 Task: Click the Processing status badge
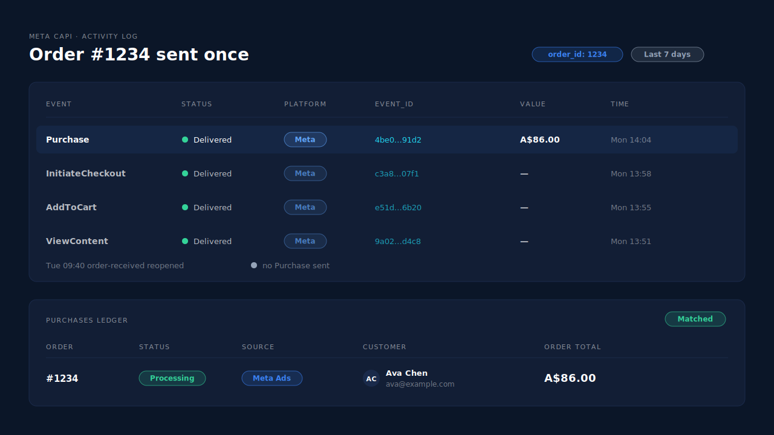(x=172, y=378)
